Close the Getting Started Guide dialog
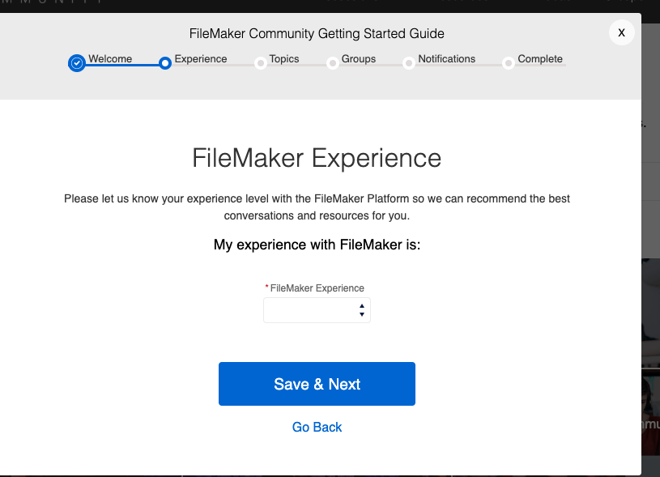This screenshot has height=477, width=660. (621, 32)
